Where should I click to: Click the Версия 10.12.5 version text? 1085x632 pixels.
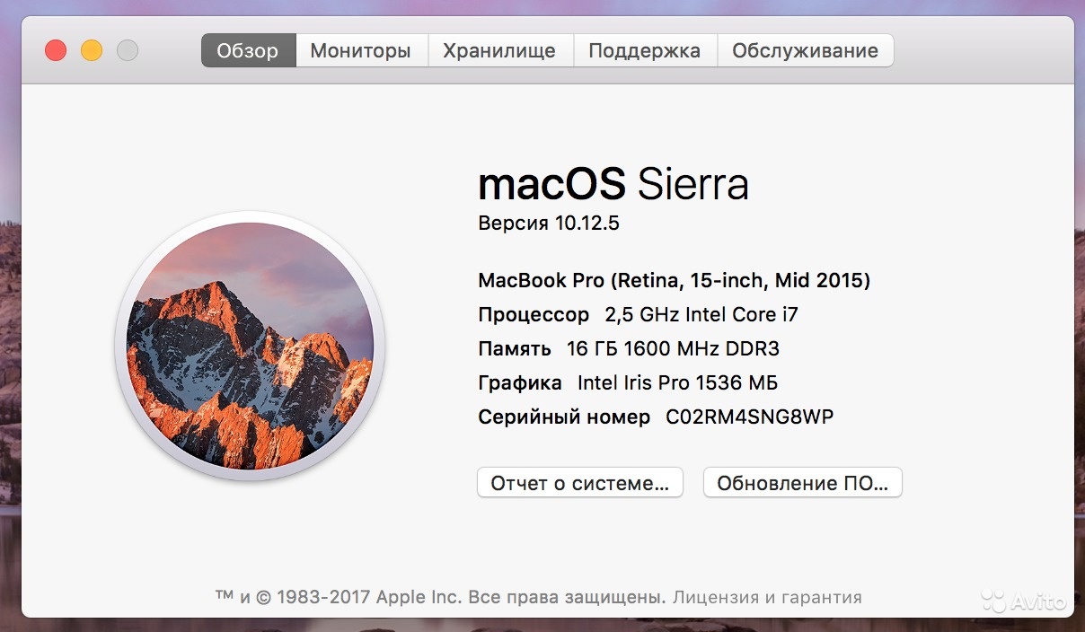(549, 224)
